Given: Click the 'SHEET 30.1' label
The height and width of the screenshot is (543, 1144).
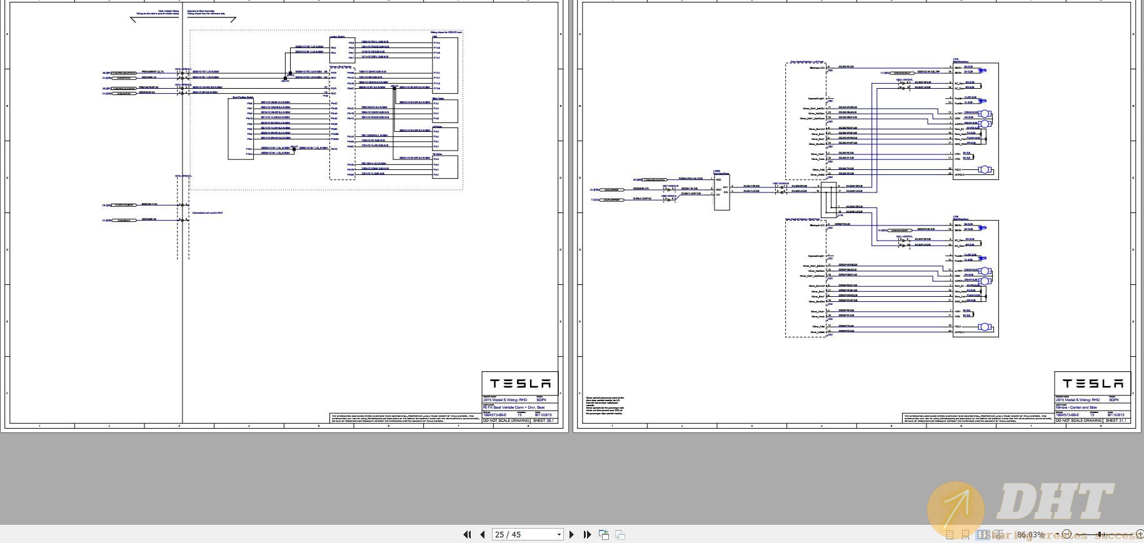Looking at the screenshot, I should [543, 421].
